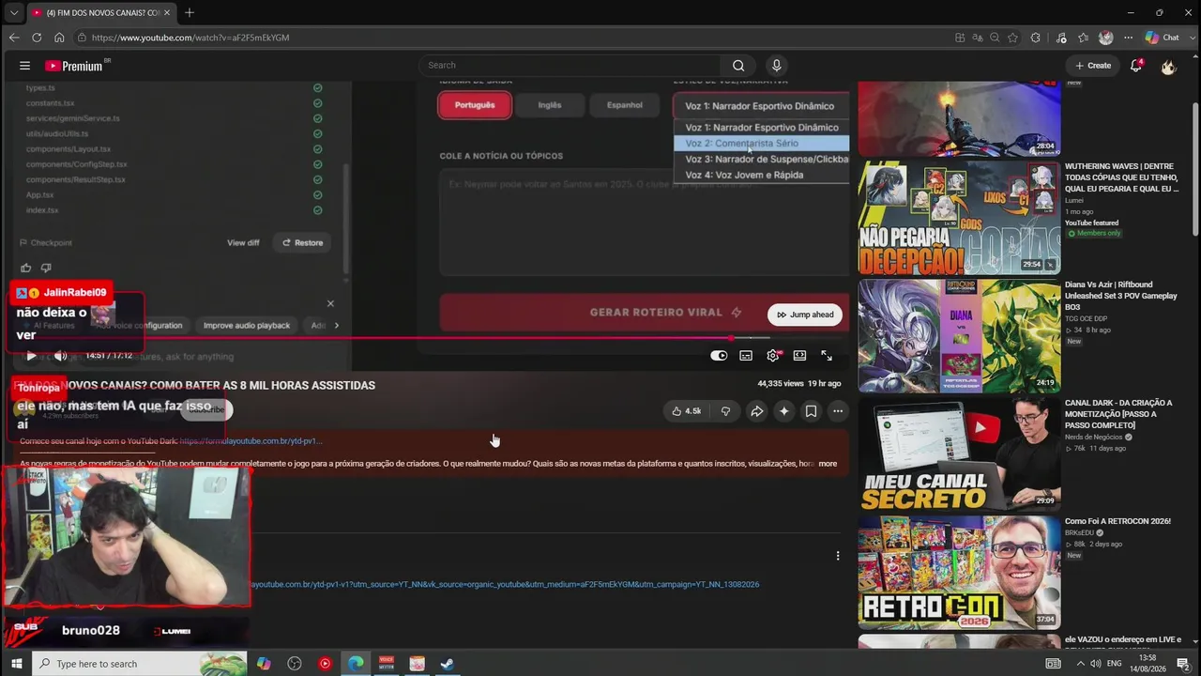Focus the YouTube search field
Image resolution: width=1201 pixels, height=676 pixels.
[570, 66]
